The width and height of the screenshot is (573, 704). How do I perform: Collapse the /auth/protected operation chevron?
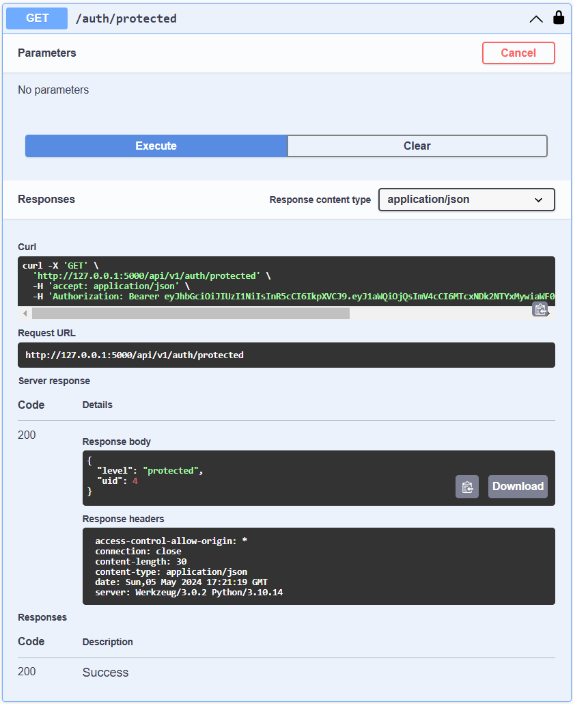point(535,19)
